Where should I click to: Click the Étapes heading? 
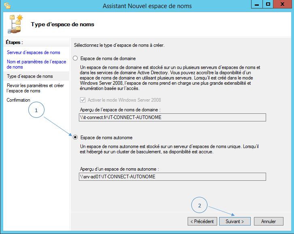click(14, 42)
